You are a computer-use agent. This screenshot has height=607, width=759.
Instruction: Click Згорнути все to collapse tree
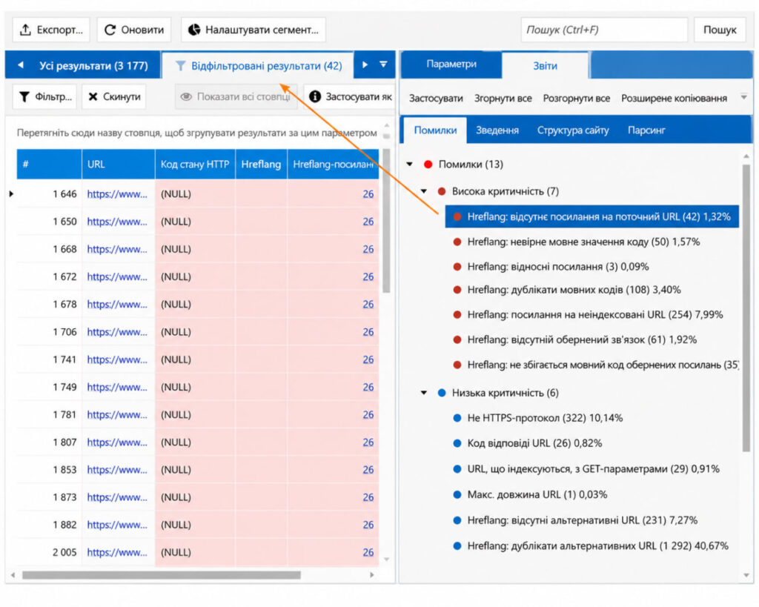tap(503, 99)
